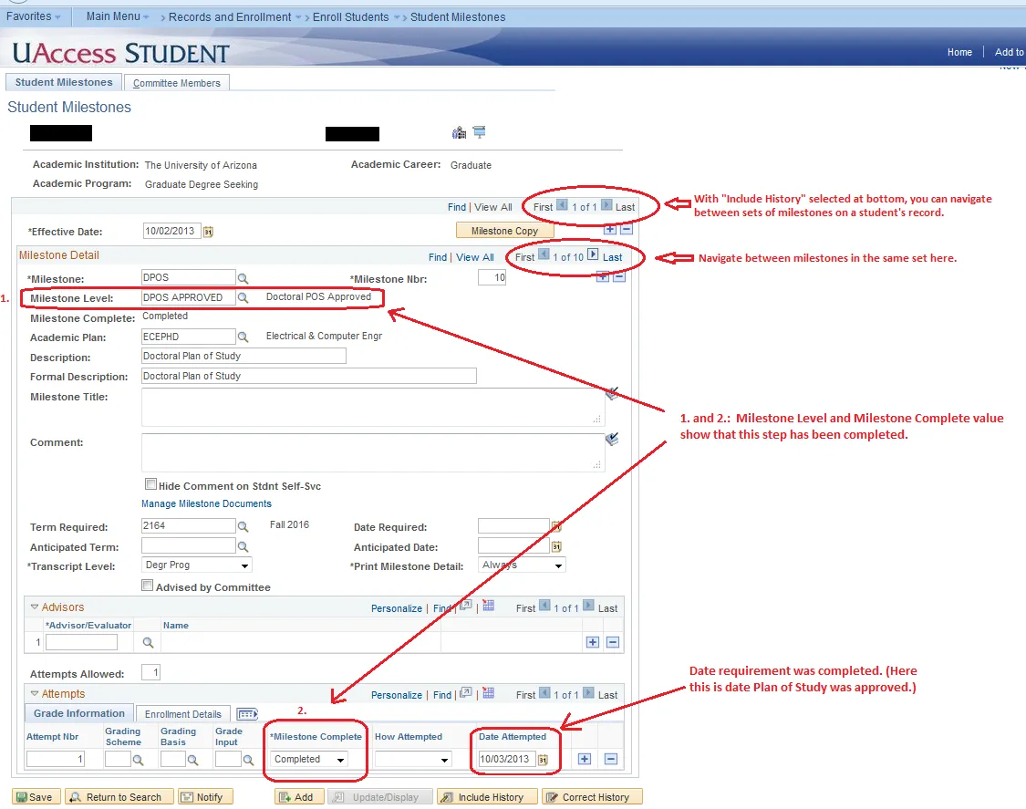1026x809 pixels.
Task: Open spell check for Comment field
Action: (612, 439)
